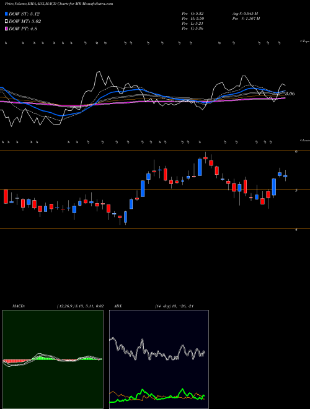Click the magenta DOW PT legend swatch

click(6, 29)
